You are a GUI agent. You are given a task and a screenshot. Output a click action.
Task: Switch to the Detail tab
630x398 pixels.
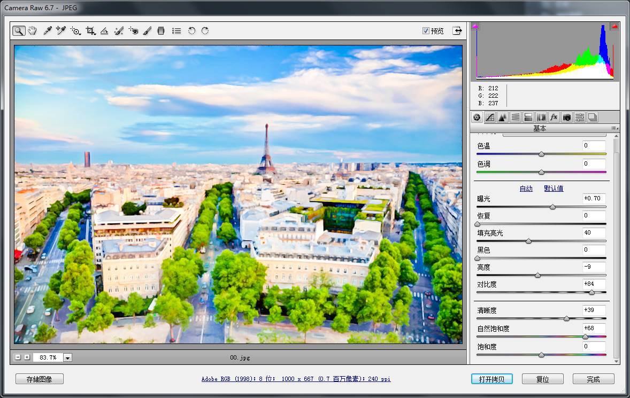click(503, 117)
